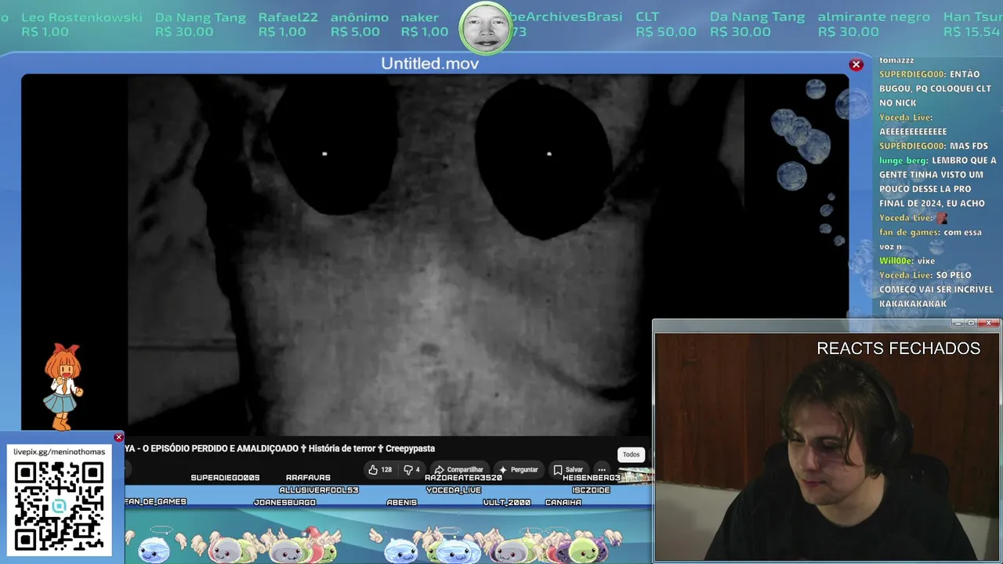Click SUPERDIEGO00's 'MAS FDS' chat message
The image size is (1003, 564).
933,146
